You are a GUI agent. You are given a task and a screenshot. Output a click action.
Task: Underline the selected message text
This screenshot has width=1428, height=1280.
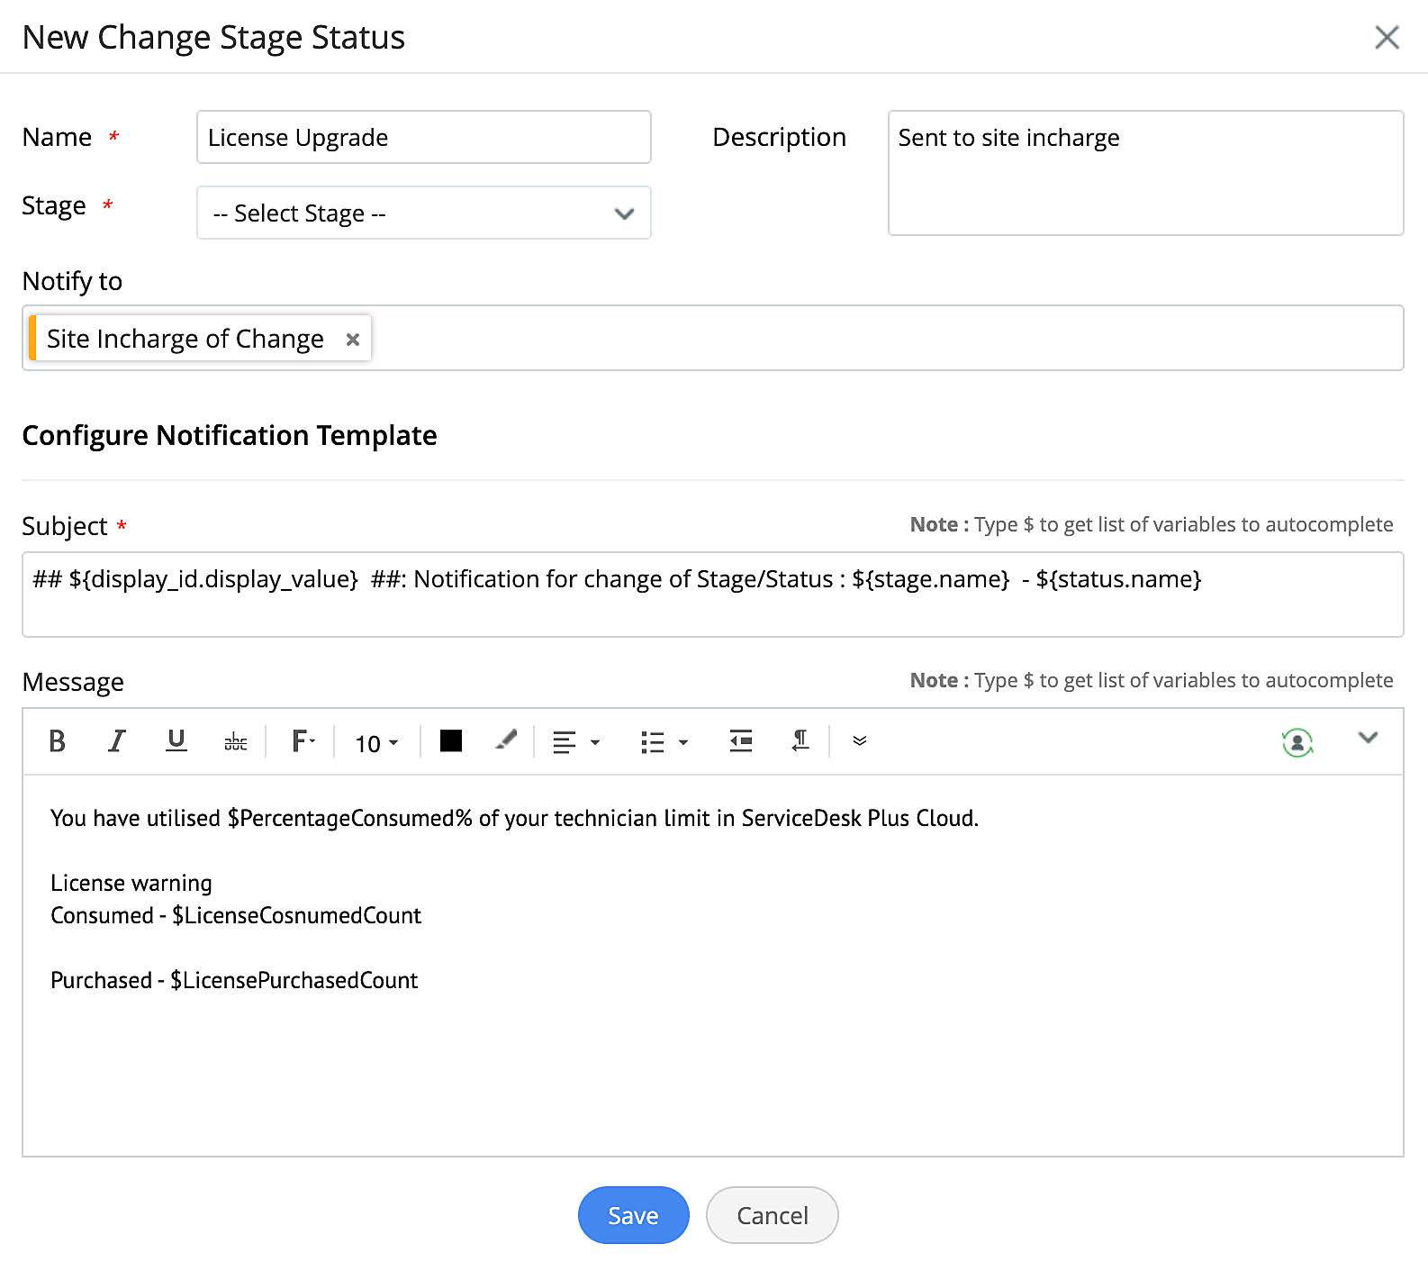(x=176, y=741)
